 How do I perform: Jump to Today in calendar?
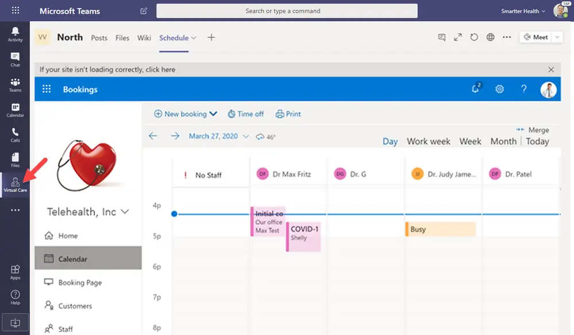tap(537, 141)
